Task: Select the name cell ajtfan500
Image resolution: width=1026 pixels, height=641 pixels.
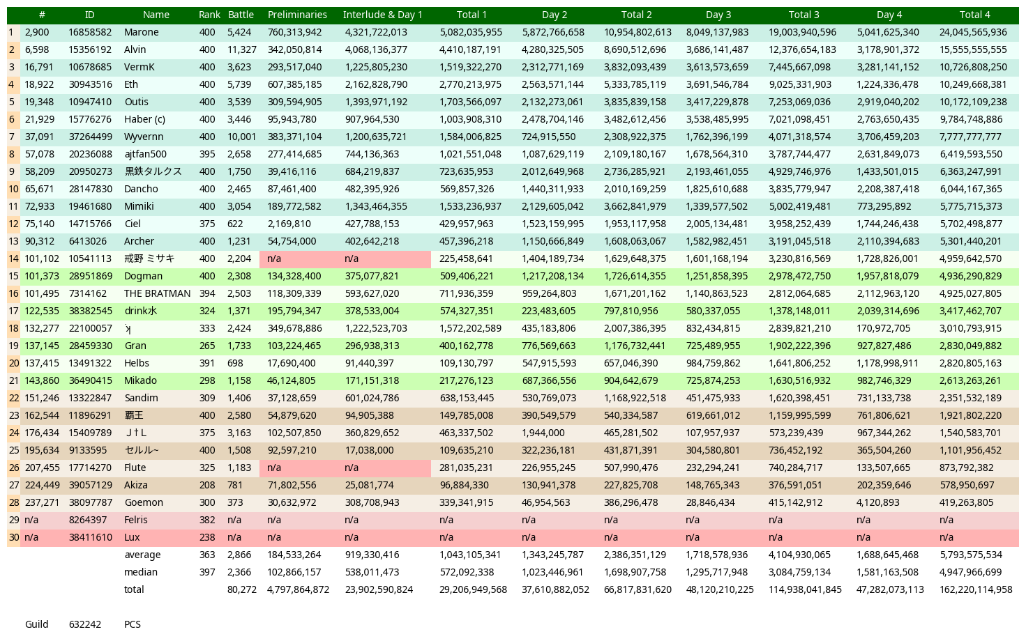Action: pyautogui.click(x=146, y=154)
